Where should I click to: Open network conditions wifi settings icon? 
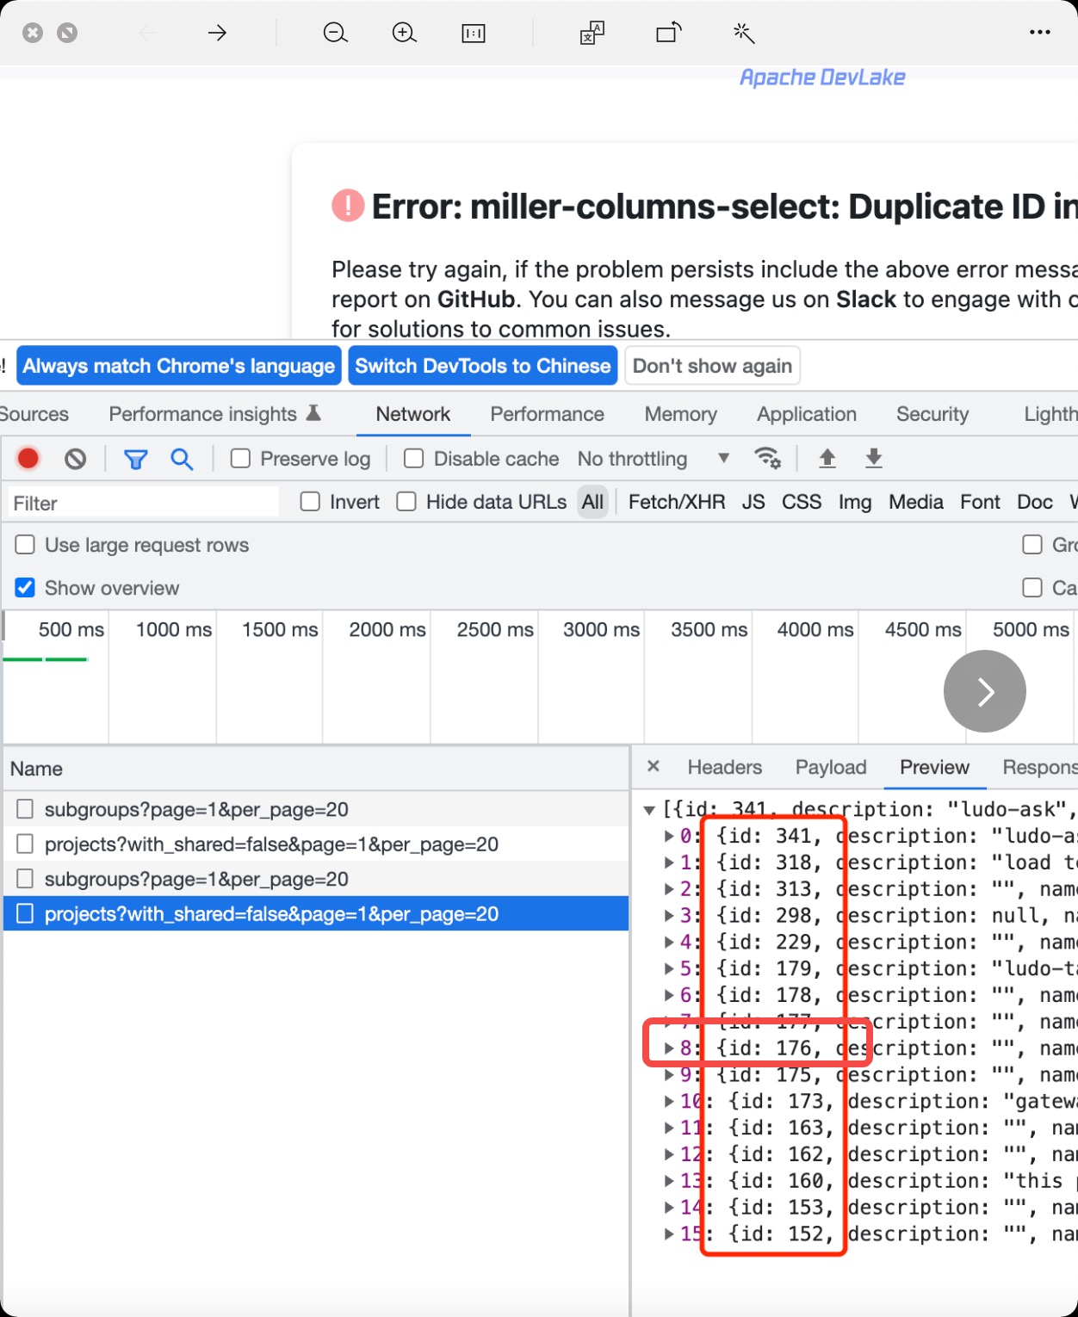(767, 458)
